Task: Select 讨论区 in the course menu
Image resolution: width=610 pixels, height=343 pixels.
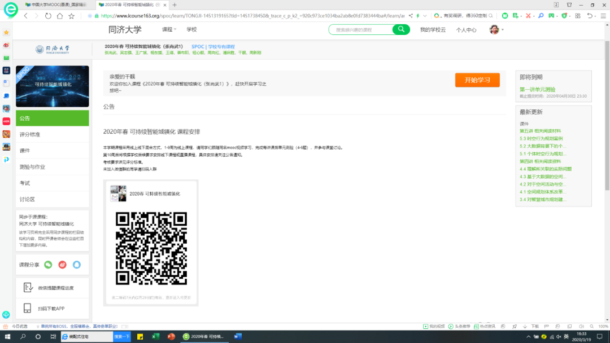Action: pyautogui.click(x=52, y=199)
